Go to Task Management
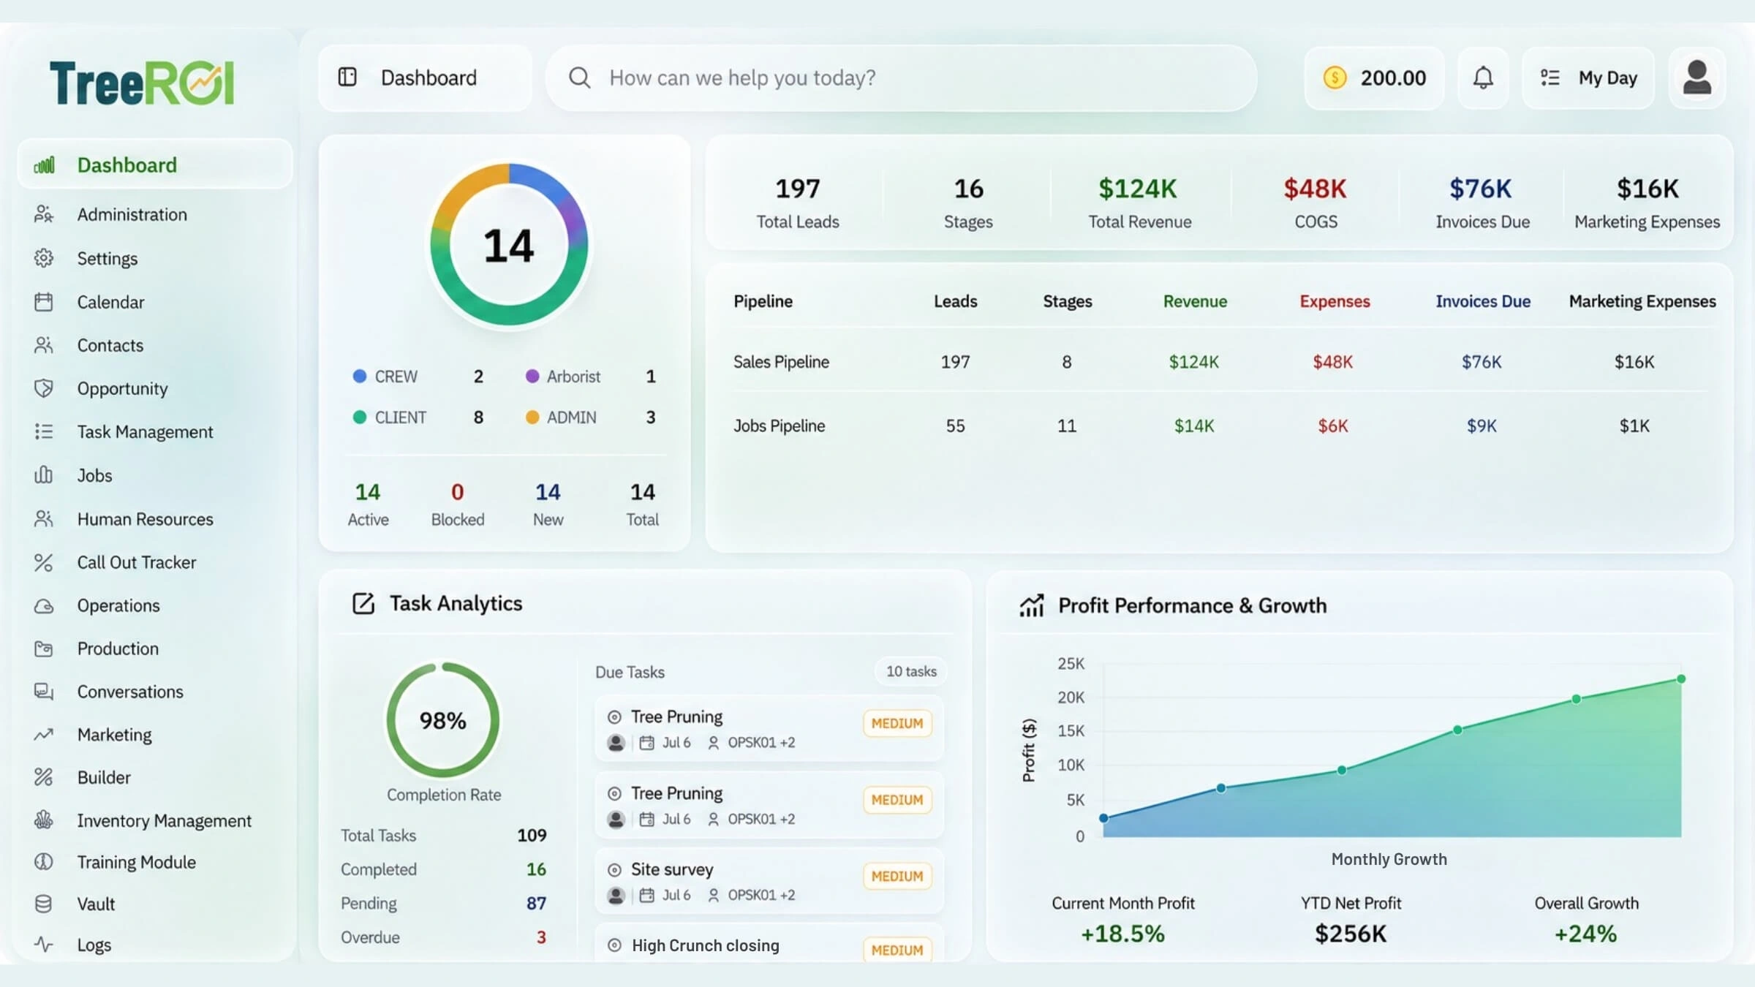This screenshot has height=987, width=1755. 145,431
